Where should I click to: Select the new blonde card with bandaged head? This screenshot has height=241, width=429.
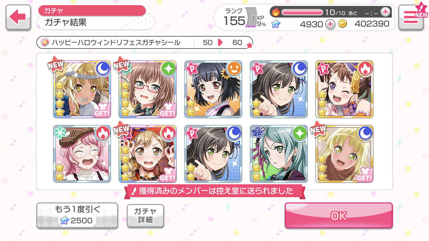(x=82, y=89)
